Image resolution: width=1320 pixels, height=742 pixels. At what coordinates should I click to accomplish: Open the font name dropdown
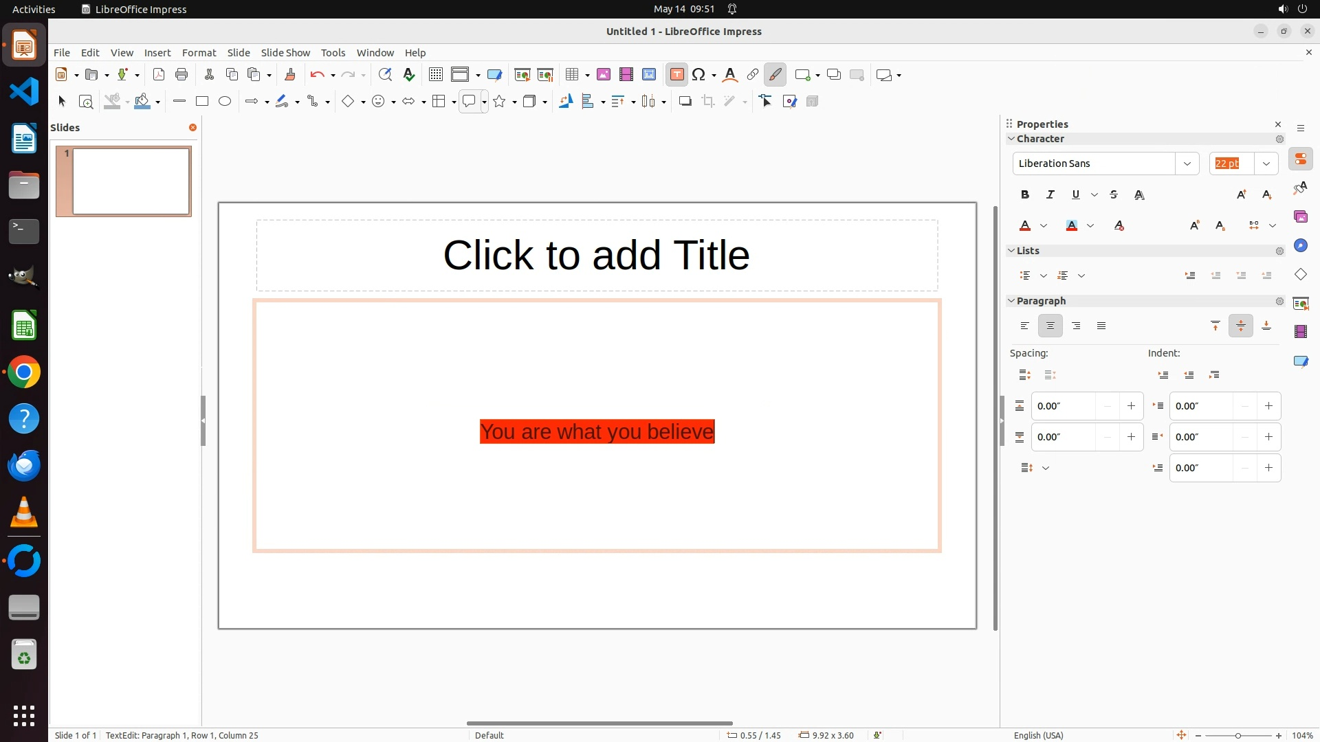(x=1187, y=164)
